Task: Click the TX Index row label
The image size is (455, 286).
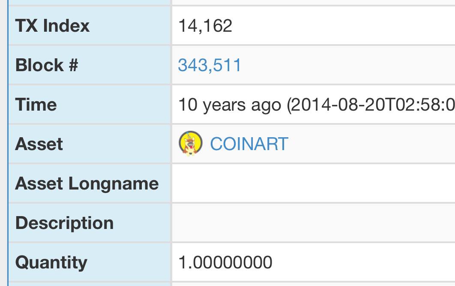Action: click(x=52, y=26)
